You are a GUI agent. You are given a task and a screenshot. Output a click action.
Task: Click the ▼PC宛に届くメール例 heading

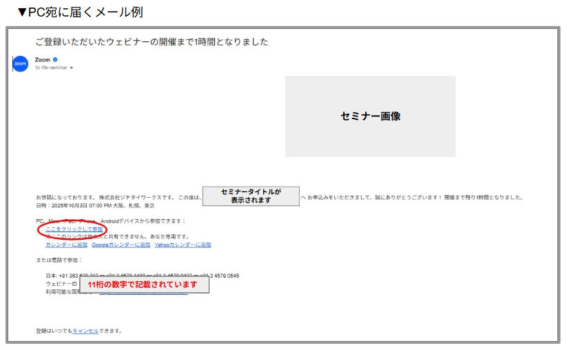click(80, 12)
